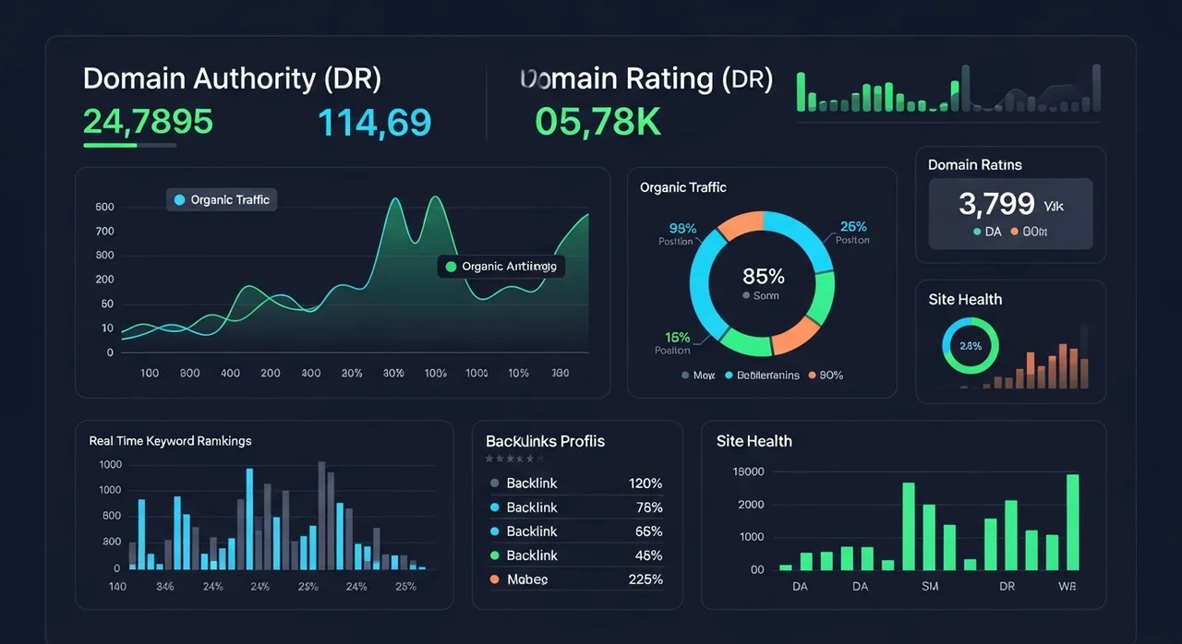Click the 05,78K Domain Rating value
The width and height of the screenshot is (1182, 644).
[x=597, y=122]
